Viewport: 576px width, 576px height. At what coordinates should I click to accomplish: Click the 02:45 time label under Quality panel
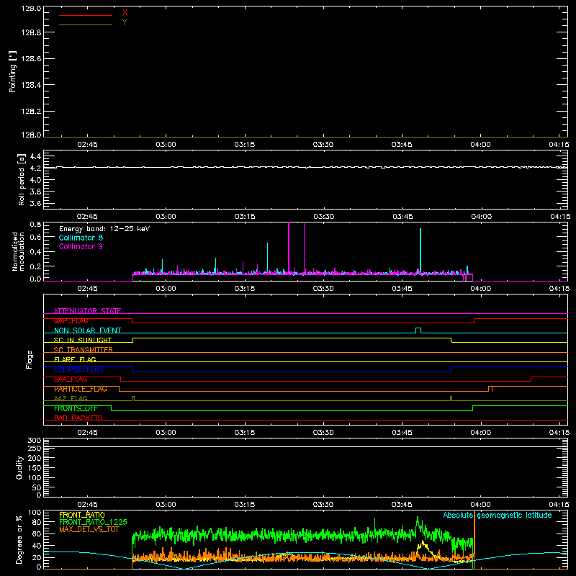coord(87,505)
